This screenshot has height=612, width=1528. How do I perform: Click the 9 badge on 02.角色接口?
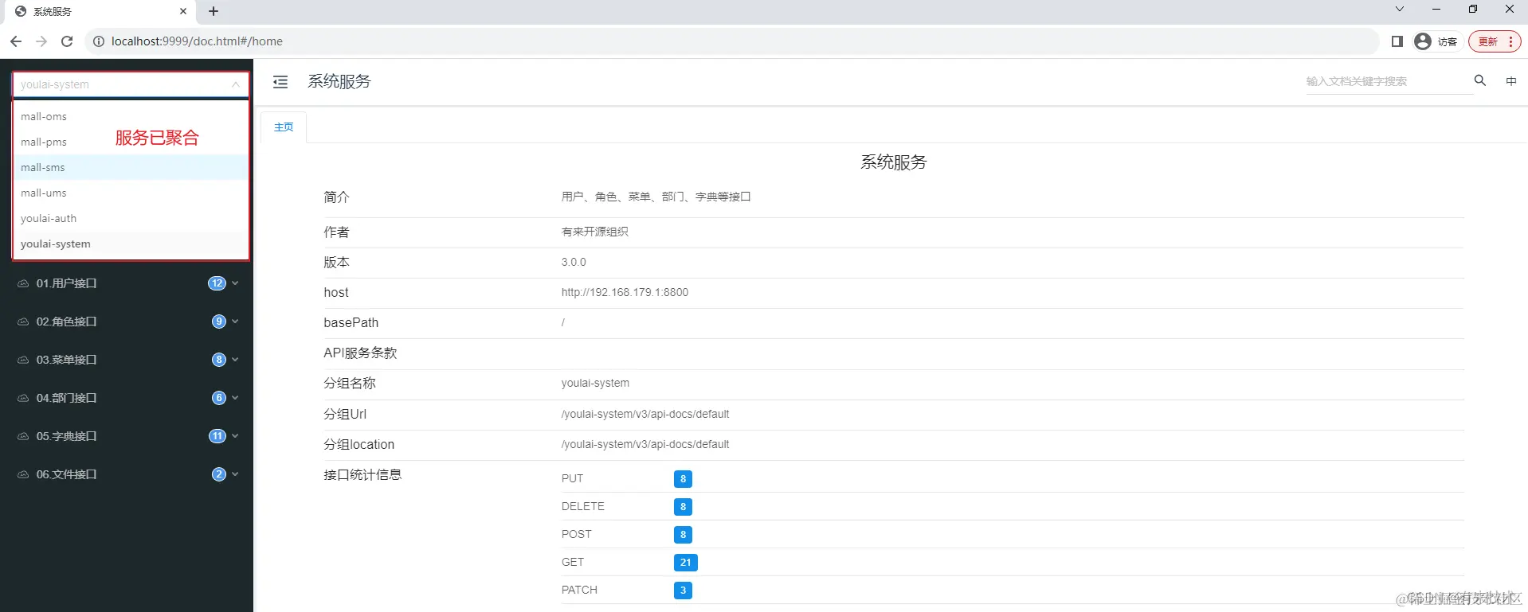click(x=219, y=322)
